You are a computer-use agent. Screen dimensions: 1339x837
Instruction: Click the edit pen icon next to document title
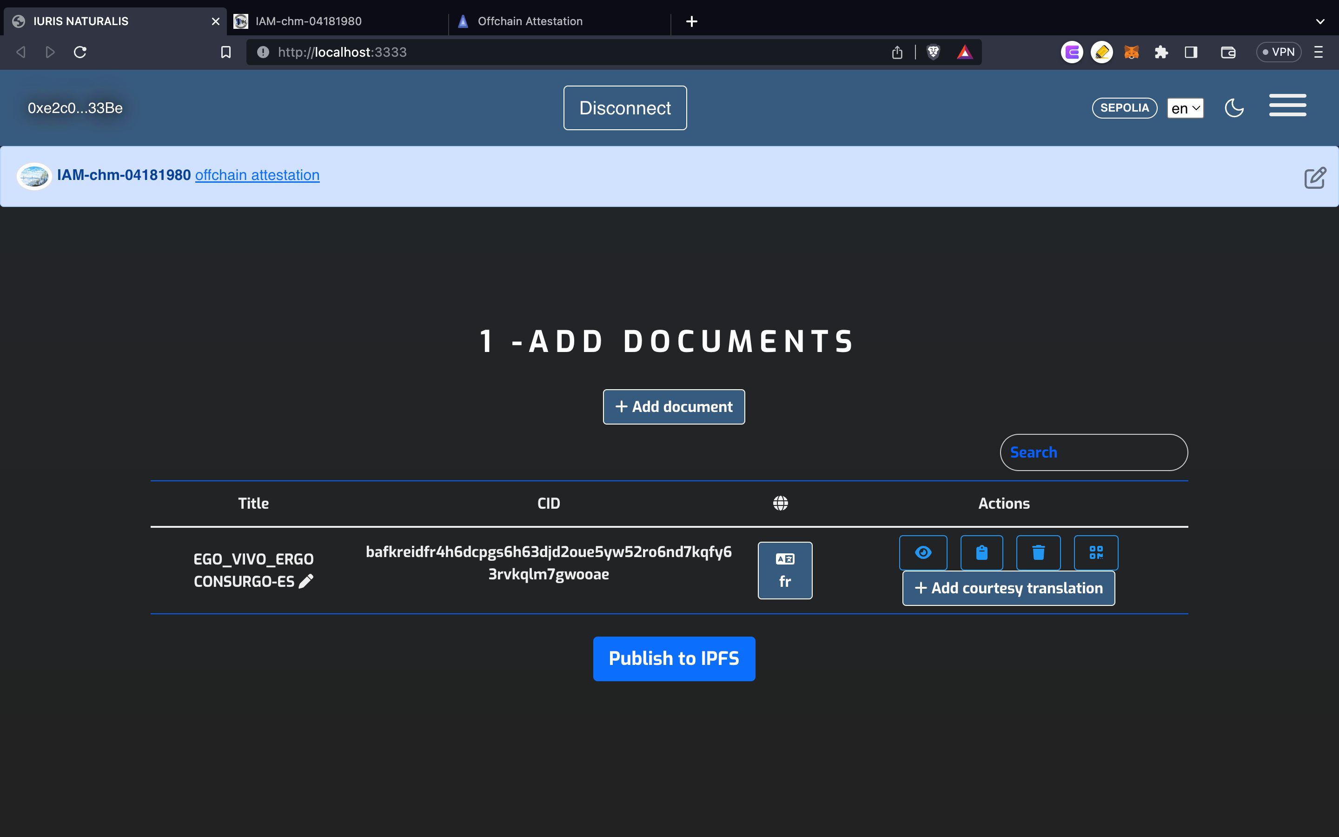tap(305, 581)
